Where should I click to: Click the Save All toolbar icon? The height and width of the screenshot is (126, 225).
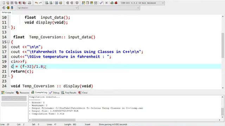(x=16, y=3)
